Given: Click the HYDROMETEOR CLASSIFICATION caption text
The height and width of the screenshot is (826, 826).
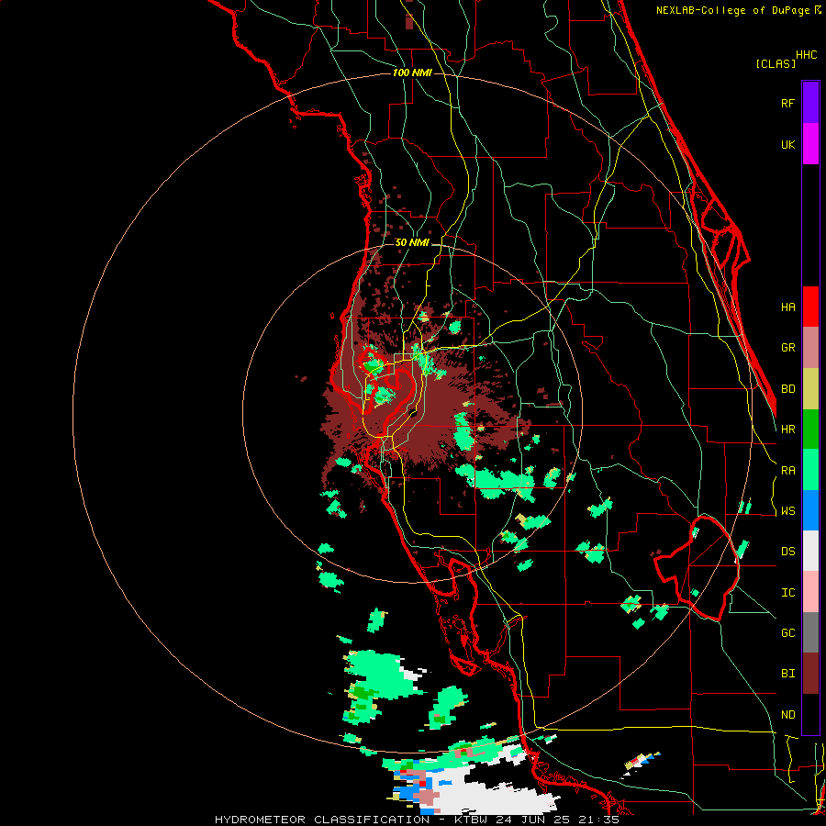Looking at the screenshot, I should (x=322, y=820).
